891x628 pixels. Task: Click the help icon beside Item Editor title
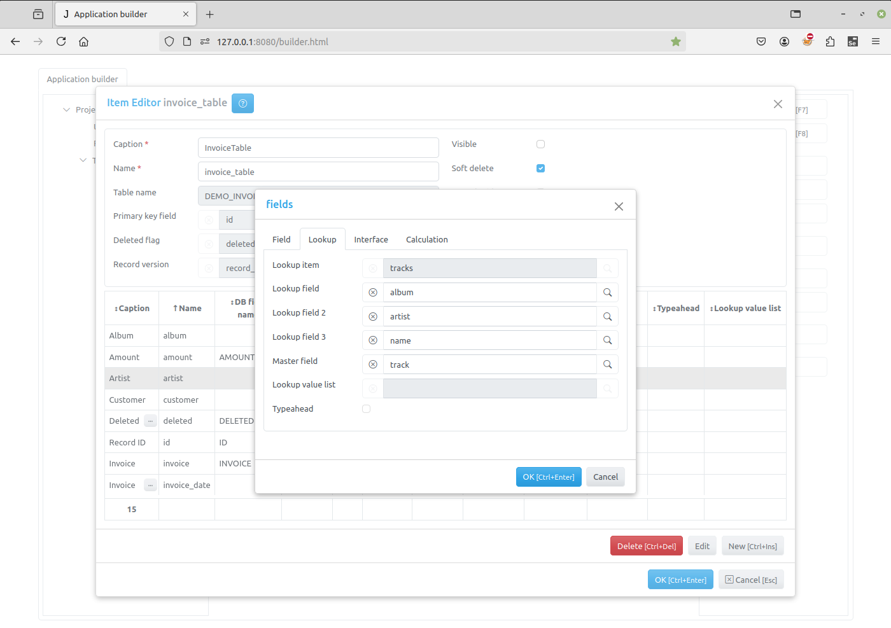tap(242, 103)
